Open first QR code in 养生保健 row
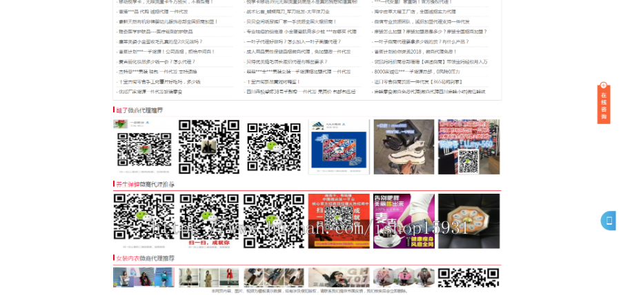Viewport: 621px width, 295px height. [x=144, y=221]
